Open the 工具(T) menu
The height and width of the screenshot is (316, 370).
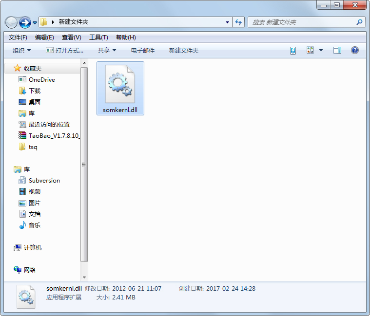click(x=98, y=37)
